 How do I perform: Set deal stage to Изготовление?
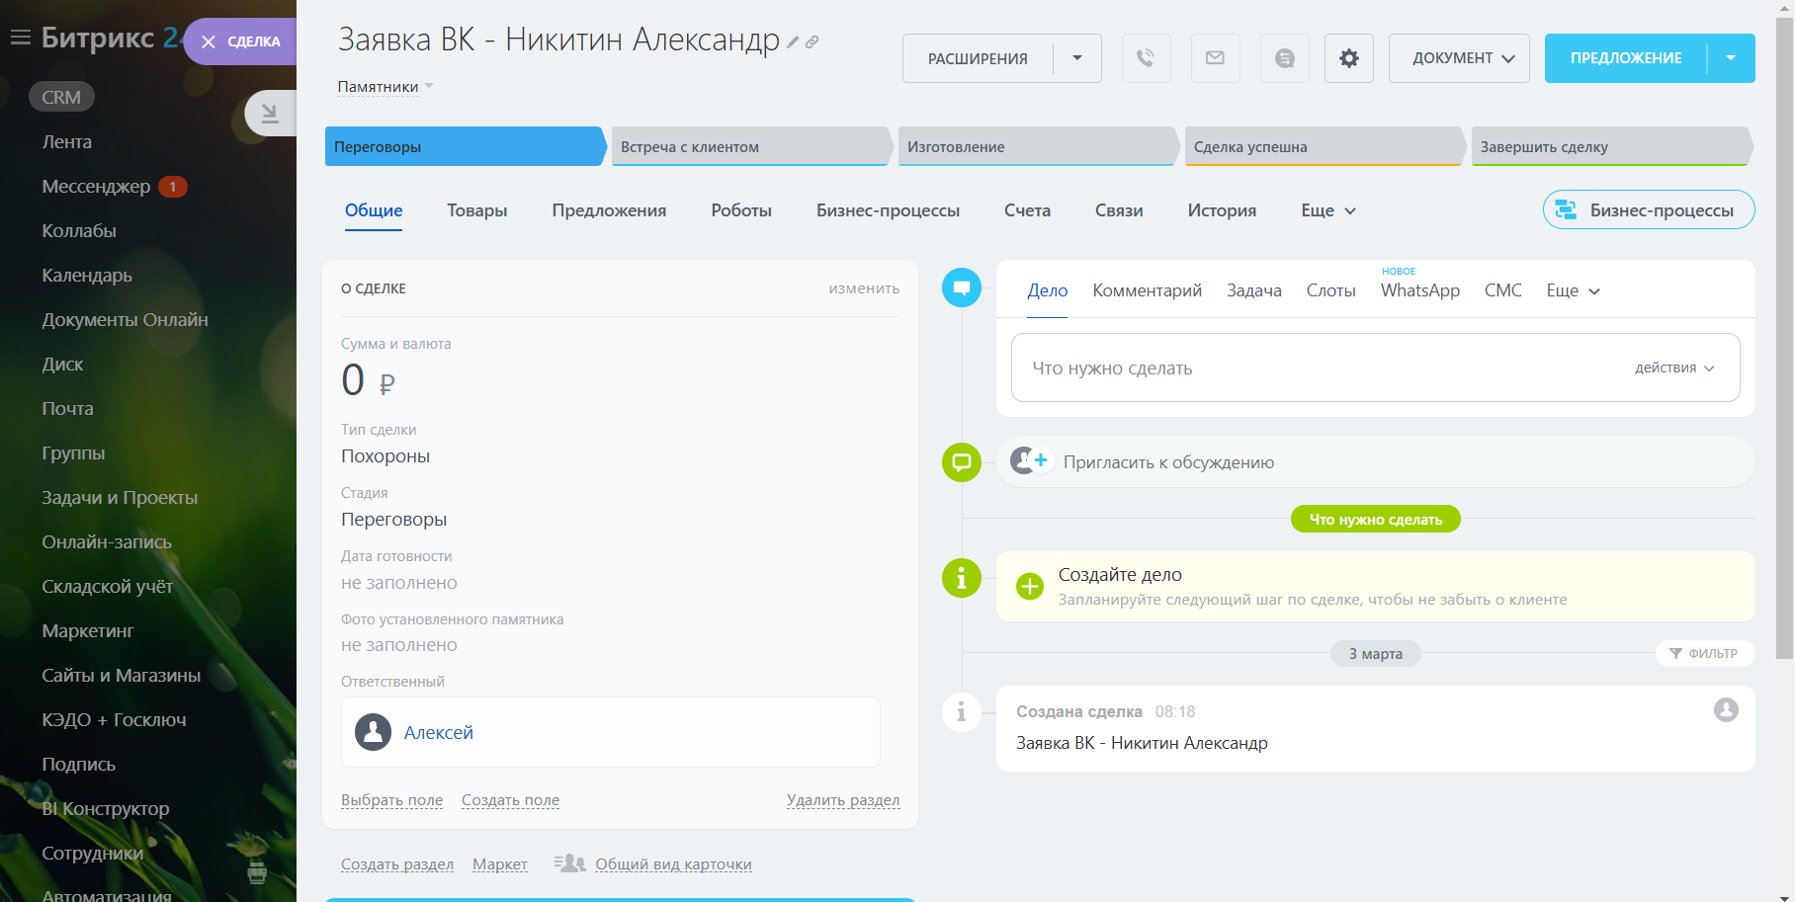pyautogui.click(x=1035, y=146)
